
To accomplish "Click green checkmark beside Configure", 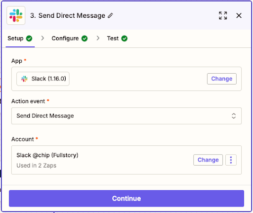I will [84, 39].
